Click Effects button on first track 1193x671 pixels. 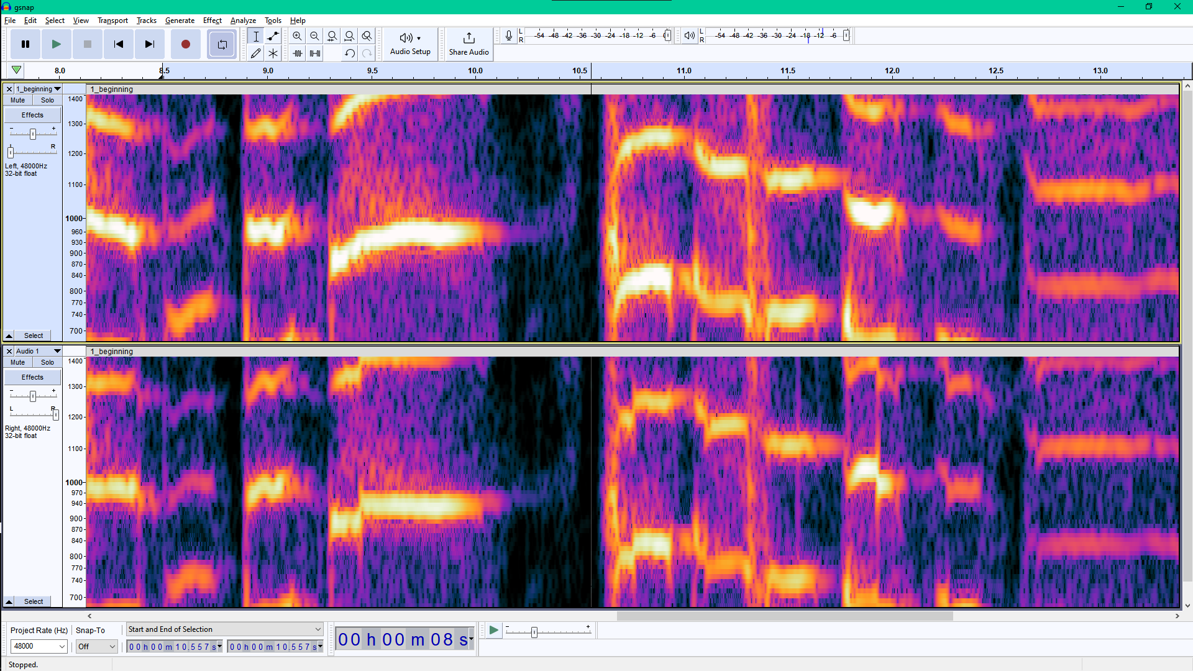[x=32, y=115]
